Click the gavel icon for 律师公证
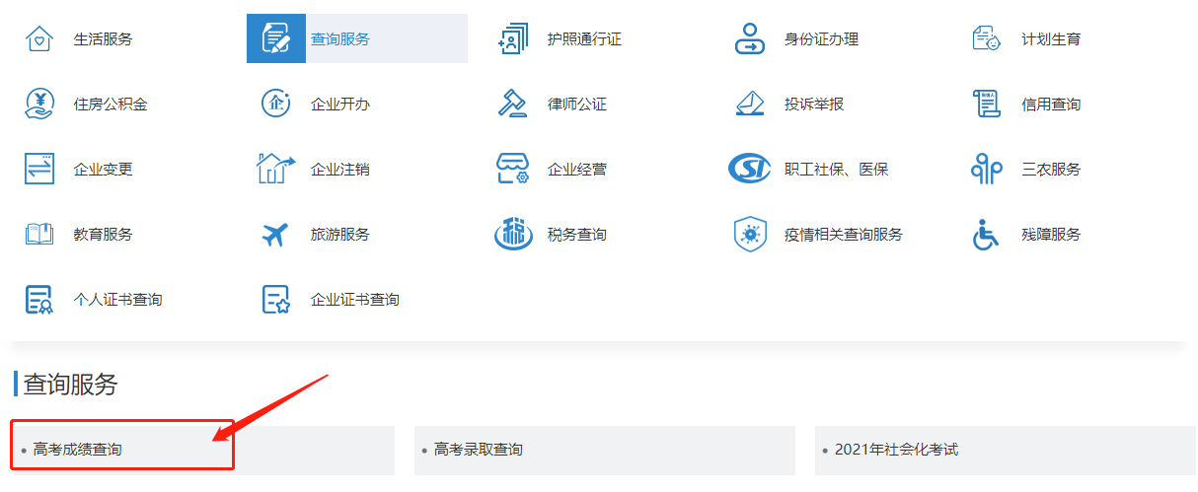Viewport: 1198px width, 492px height. [513, 104]
